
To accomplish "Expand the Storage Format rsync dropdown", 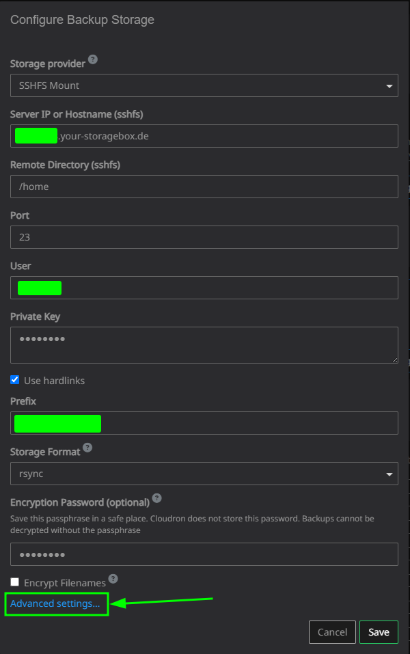I will (204, 473).
